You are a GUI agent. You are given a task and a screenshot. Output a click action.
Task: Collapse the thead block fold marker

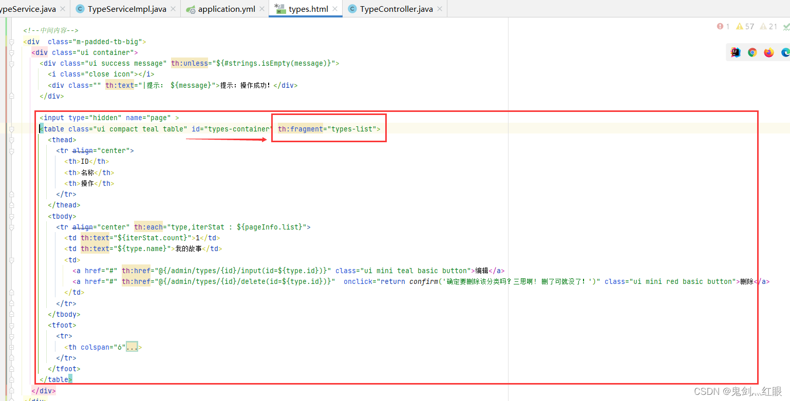pos(11,140)
